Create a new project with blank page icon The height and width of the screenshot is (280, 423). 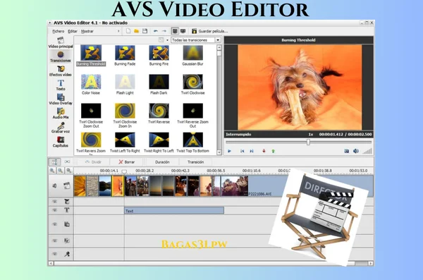[128, 31]
